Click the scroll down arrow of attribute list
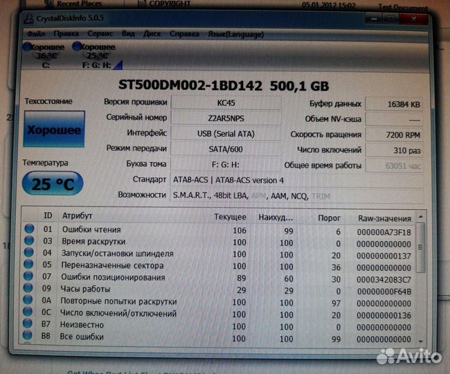Viewport: 450px width, 374px height. pos(421,341)
